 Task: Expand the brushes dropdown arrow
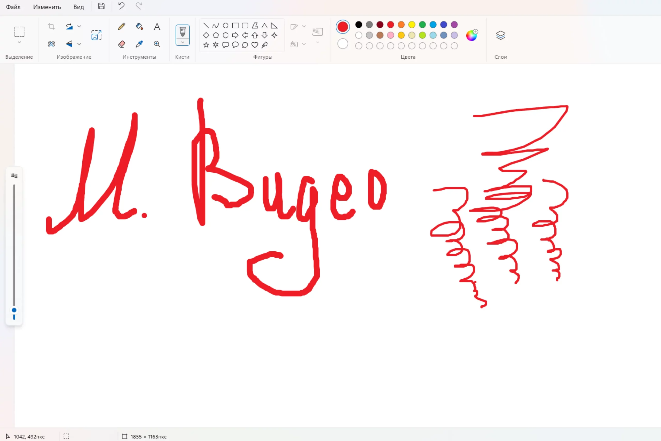[x=183, y=42]
